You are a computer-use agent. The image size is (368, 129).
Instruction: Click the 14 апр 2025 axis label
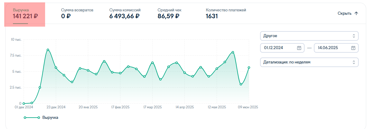pyautogui.click(x=185, y=107)
